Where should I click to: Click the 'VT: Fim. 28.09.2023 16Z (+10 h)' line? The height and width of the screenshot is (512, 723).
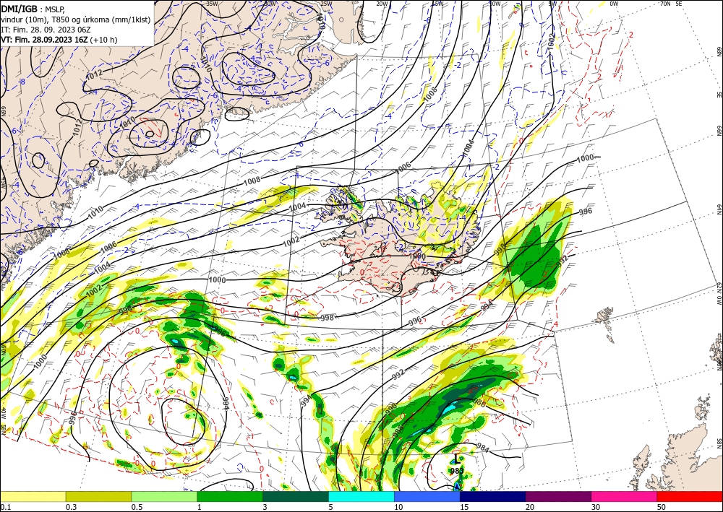pyautogui.click(x=59, y=40)
